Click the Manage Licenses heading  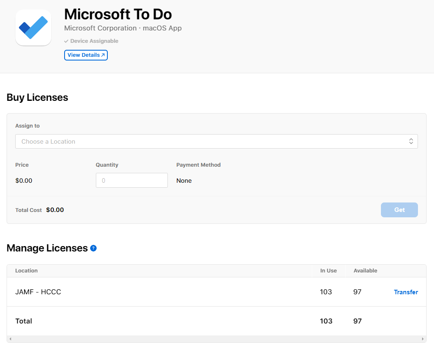click(x=47, y=248)
